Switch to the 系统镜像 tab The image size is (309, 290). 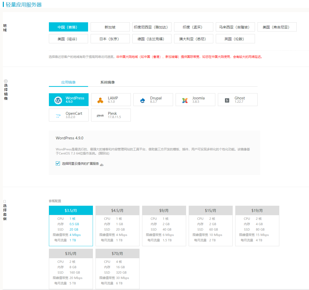108,82
